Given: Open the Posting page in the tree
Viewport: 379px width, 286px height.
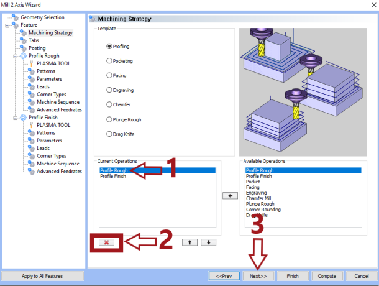Looking at the screenshot, I should click(37, 48).
